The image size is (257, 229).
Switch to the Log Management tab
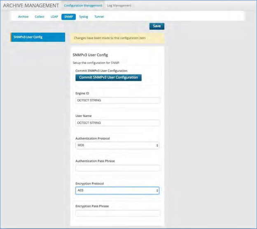[119, 5]
